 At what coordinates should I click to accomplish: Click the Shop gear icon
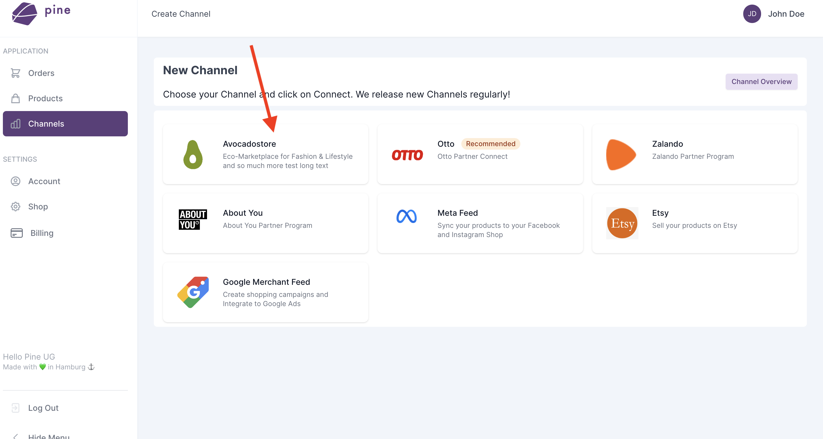tap(15, 207)
